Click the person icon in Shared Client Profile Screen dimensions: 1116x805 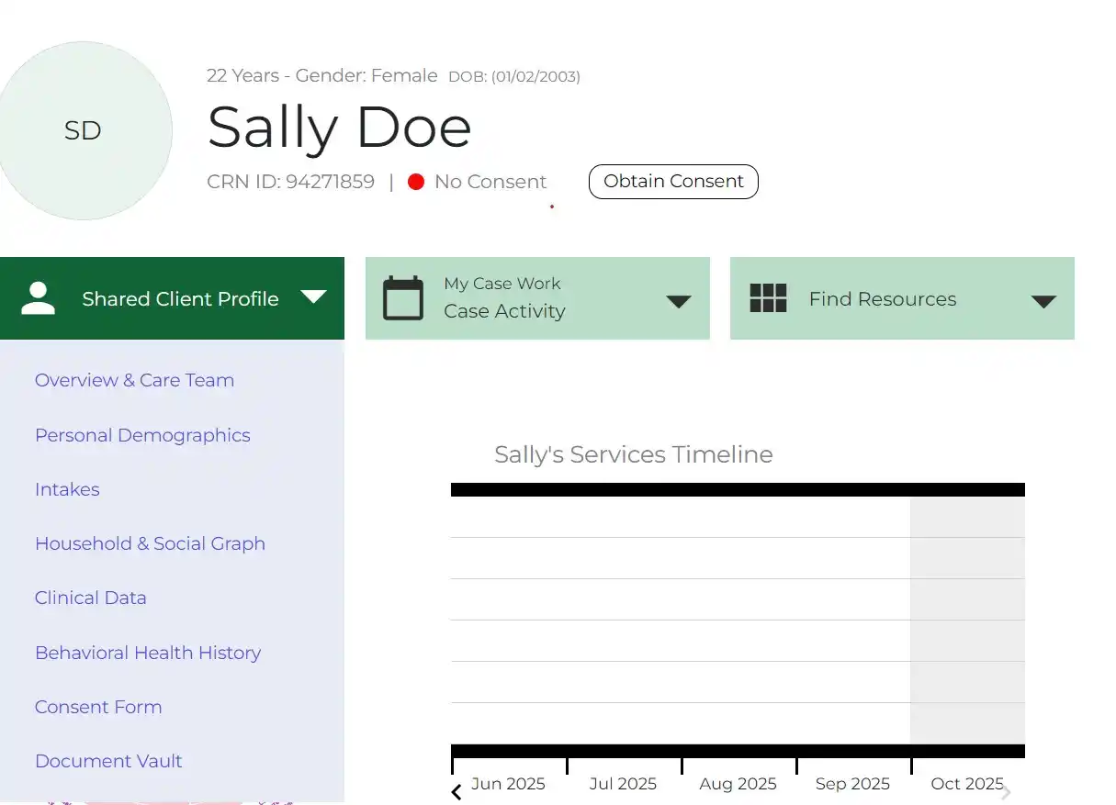tap(39, 298)
